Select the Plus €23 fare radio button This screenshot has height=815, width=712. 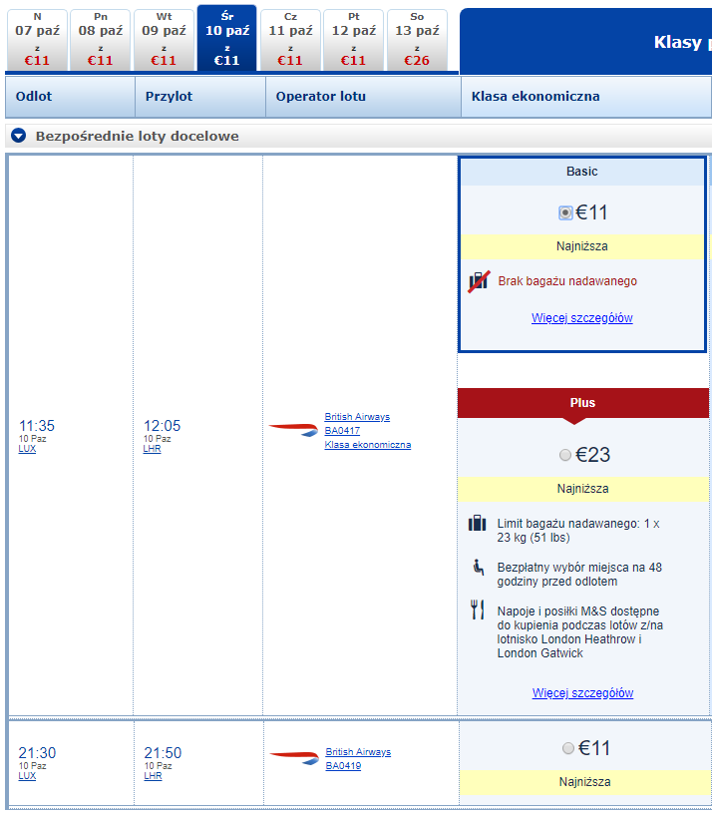pos(565,455)
